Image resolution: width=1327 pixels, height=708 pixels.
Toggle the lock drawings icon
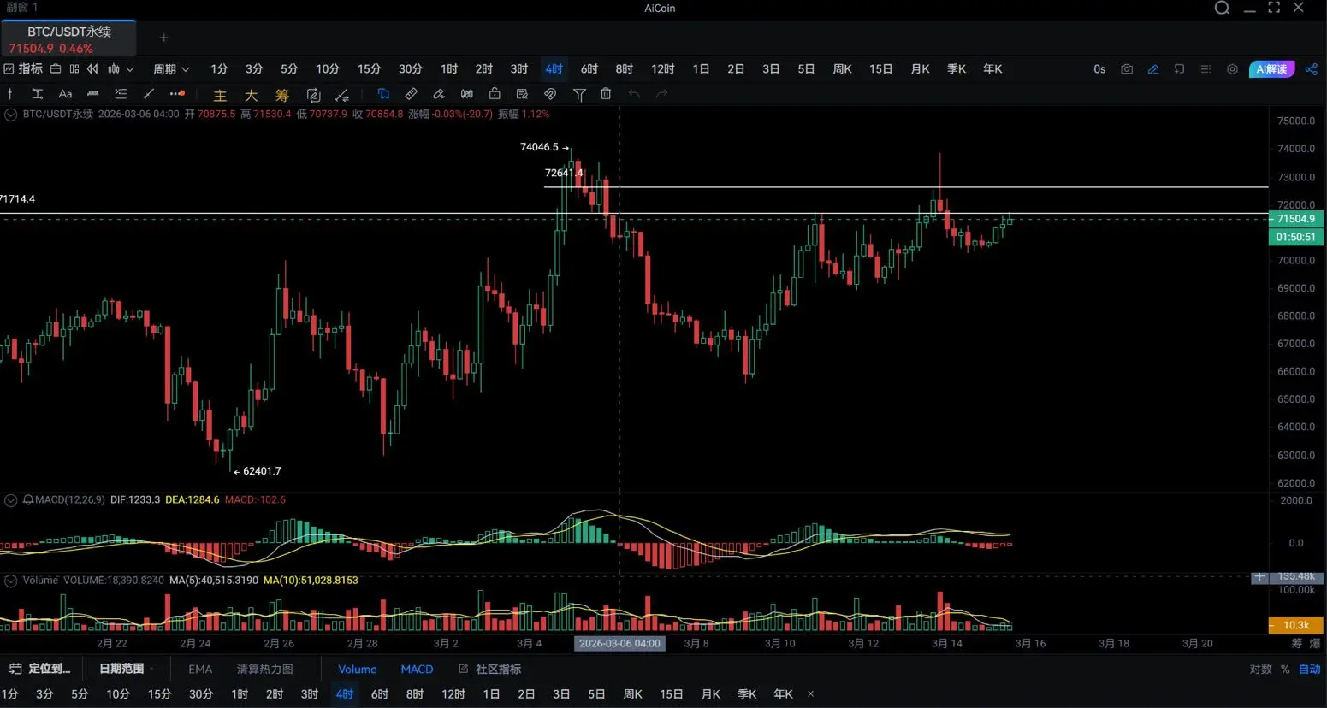click(x=495, y=94)
